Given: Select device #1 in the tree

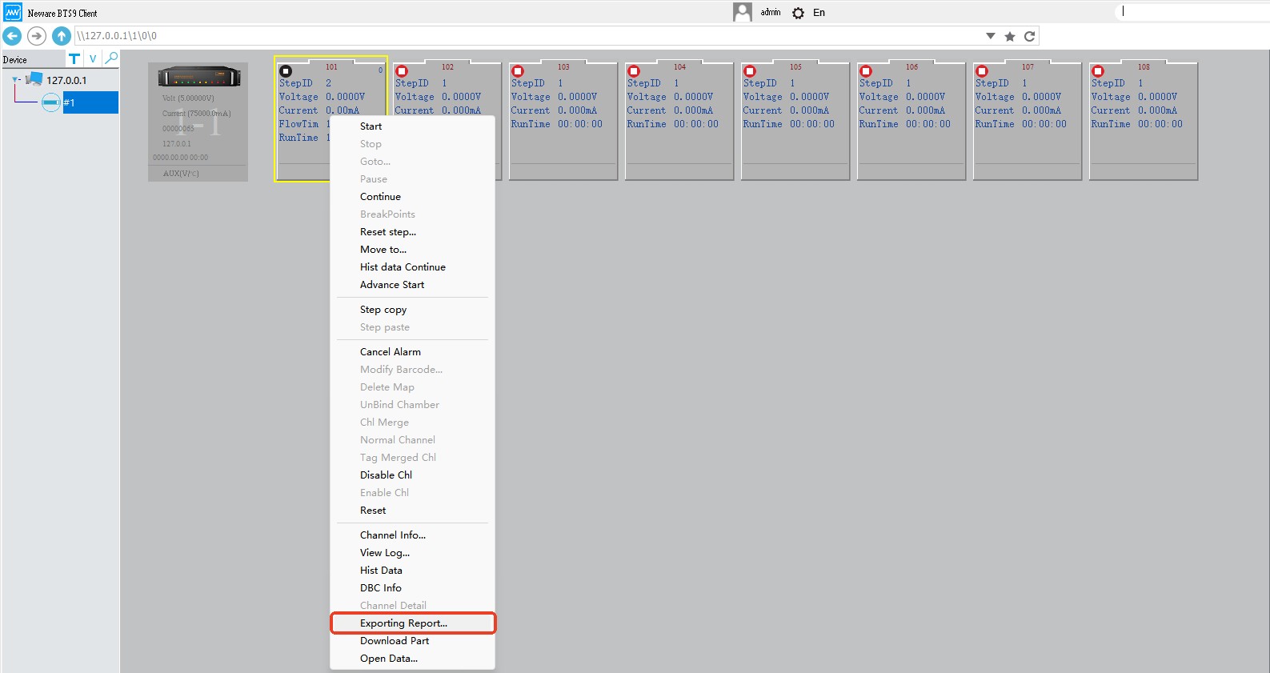Looking at the screenshot, I should point(90,102).
